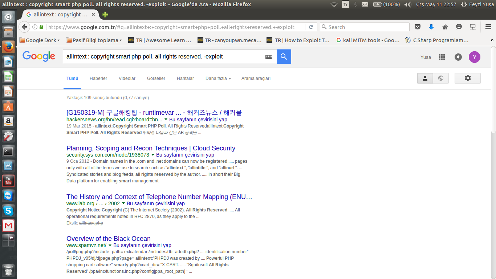Open dropdown arrow next to hackersnews.org URL
This screenshot has height=279, width=496.
coord(166,120)
